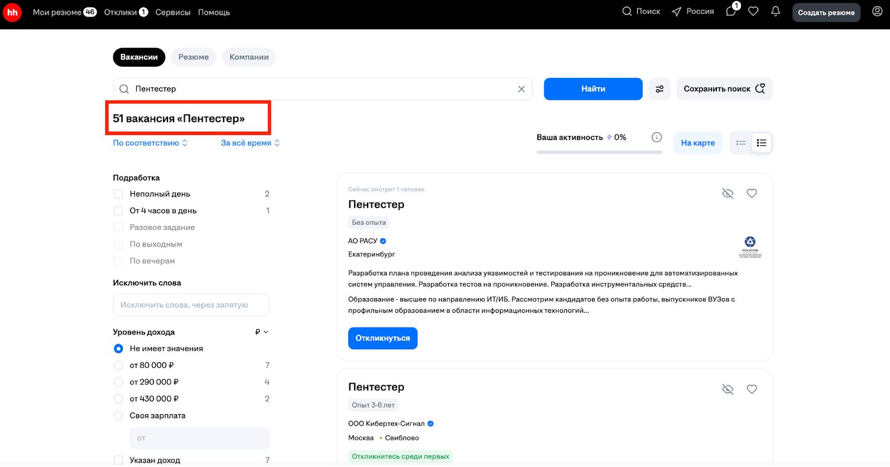Select the от 80 000 ₽ income option
The width and height of the screenshot is (890, 467).
118,365
